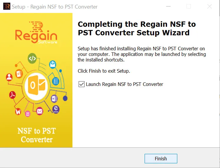Click the light blue open envelope icon
This screenshot has width=220, height=168.
53,64
